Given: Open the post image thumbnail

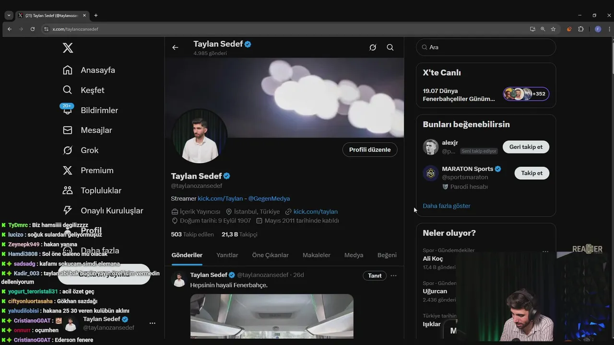Looking at the screenshot, I should pyautogui.click(x=272, y=316).
